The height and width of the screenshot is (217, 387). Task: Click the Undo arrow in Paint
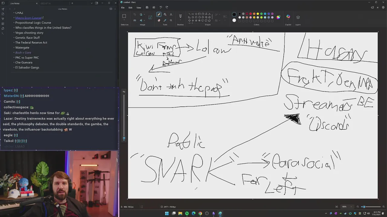[x=161, y=8]
